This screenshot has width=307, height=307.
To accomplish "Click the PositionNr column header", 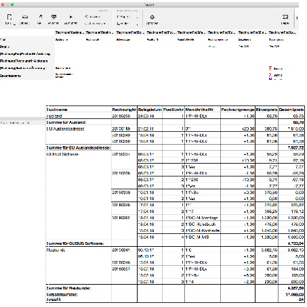I will (173, 110).
